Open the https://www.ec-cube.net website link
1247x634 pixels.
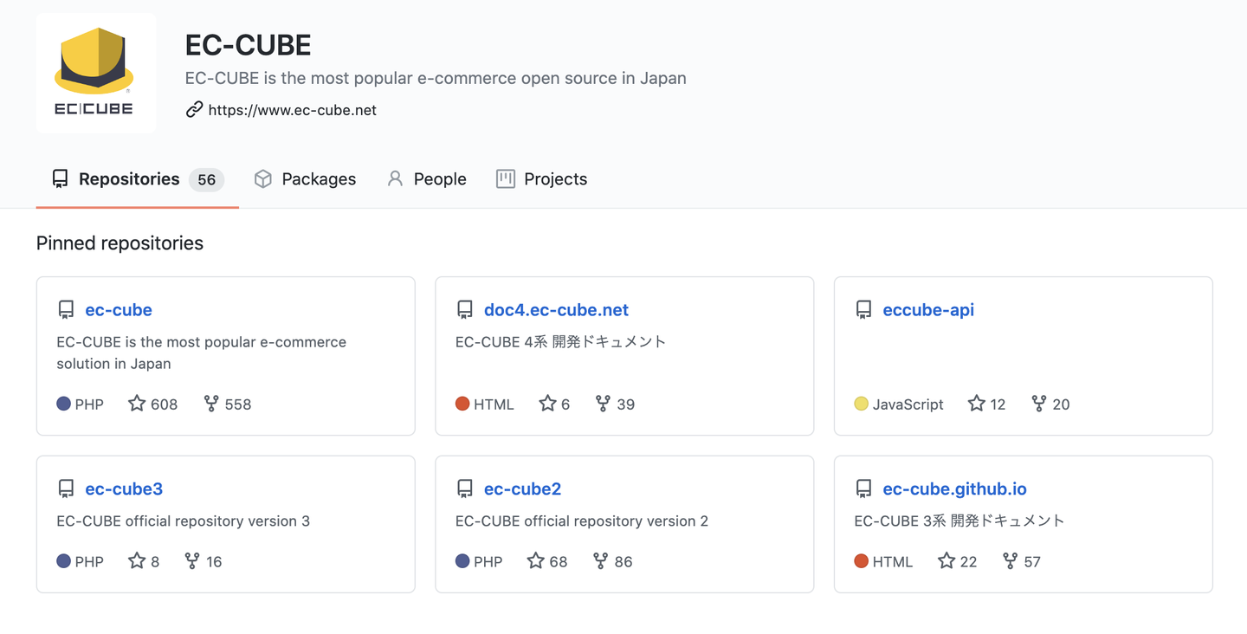[292, 110]
